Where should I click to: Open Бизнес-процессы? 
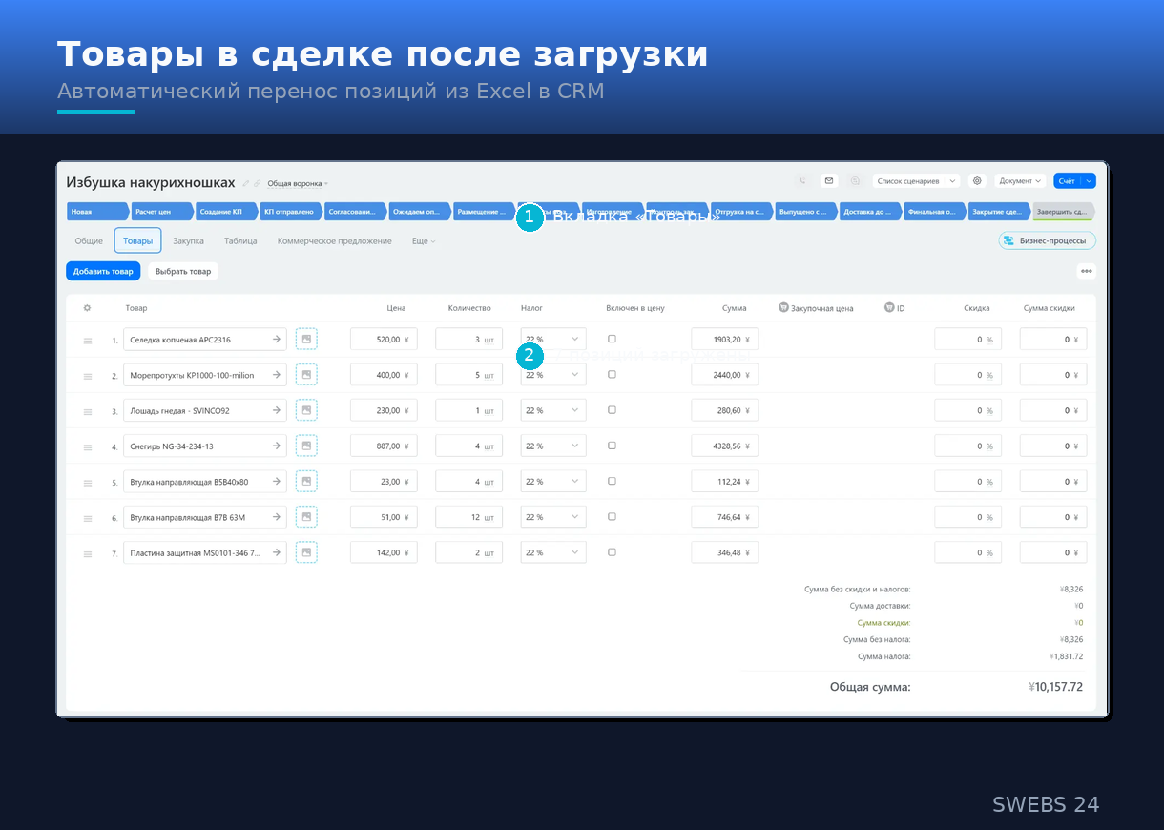point(1047,240)
